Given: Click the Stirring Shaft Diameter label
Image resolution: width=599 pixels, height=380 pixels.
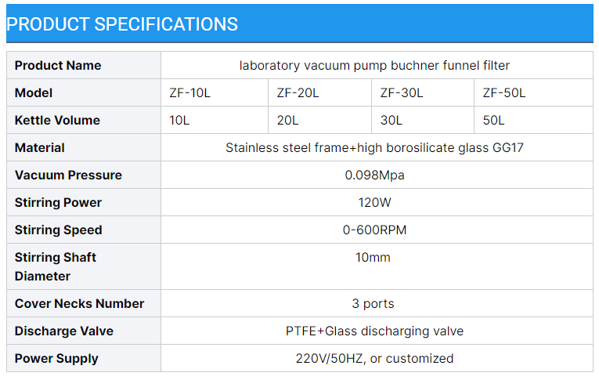Looking at the screenshot, I should (x=56, y=266).
